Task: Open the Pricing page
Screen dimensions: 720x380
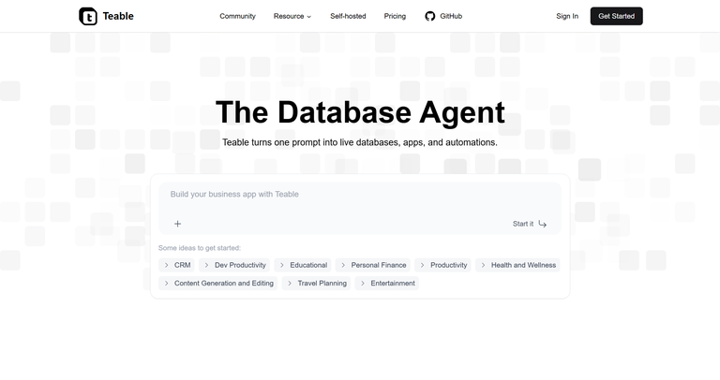Action: click(395, 16)
